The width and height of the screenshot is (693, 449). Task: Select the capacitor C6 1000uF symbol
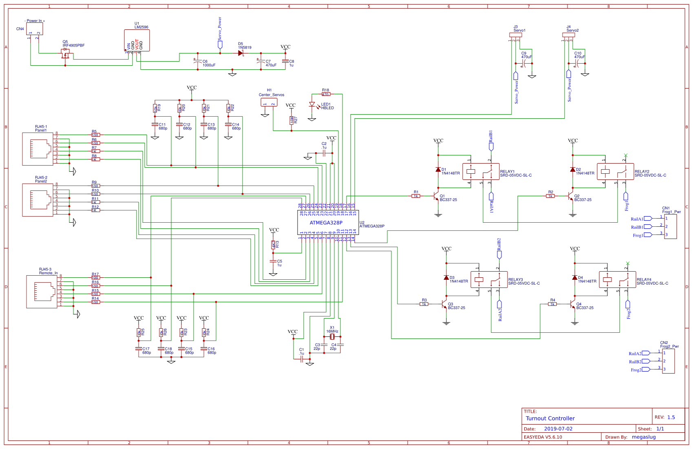coord(198,61)
